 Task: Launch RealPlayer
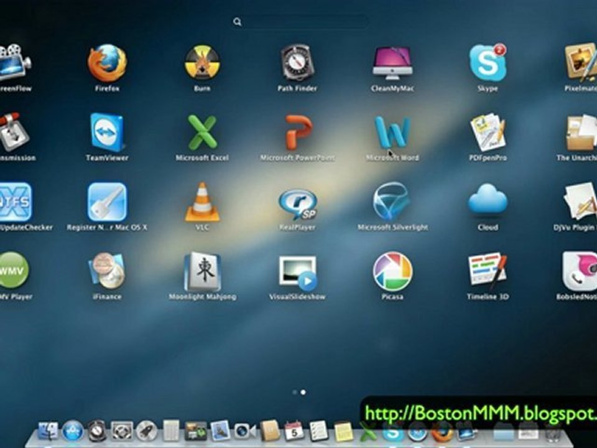[298, 204]
